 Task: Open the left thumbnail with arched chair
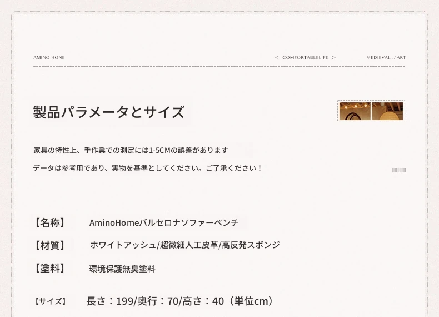click(355, 111)
